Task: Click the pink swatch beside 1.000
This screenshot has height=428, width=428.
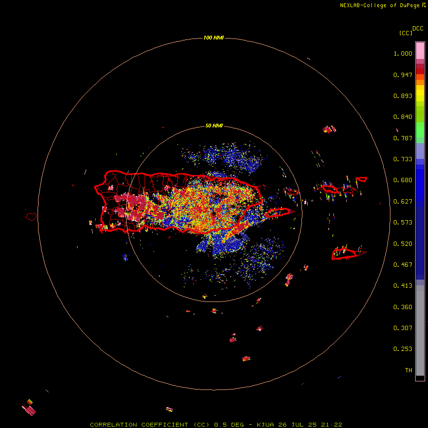Action: (x=420, y=51)
